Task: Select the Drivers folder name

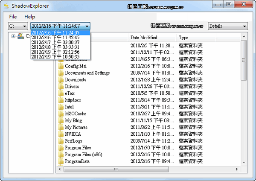Action: click(72, 86)
